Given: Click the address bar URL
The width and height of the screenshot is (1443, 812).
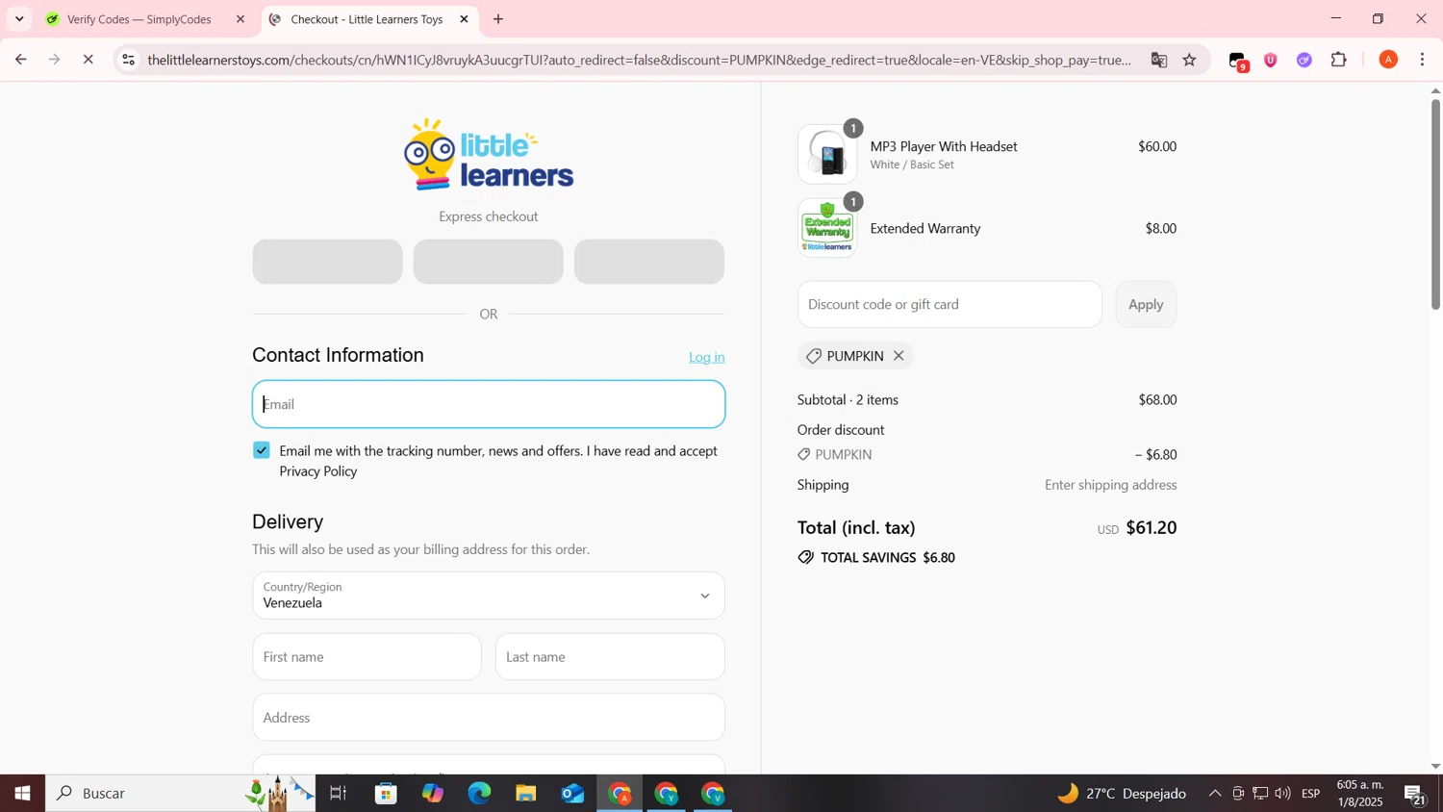Looking at the screenshot, I should [639, 60].
